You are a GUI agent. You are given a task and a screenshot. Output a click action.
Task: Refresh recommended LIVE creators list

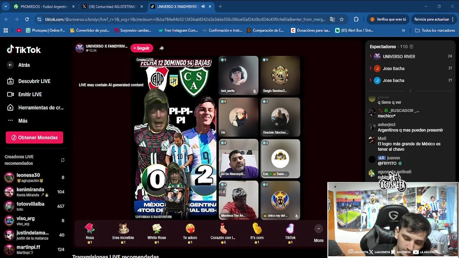point(63,160)
